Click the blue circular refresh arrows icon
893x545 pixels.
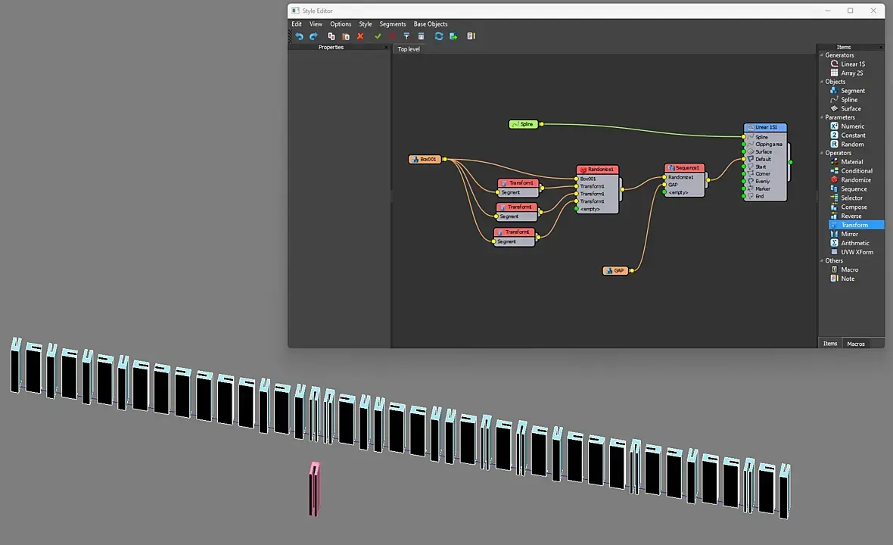point(438,36)
